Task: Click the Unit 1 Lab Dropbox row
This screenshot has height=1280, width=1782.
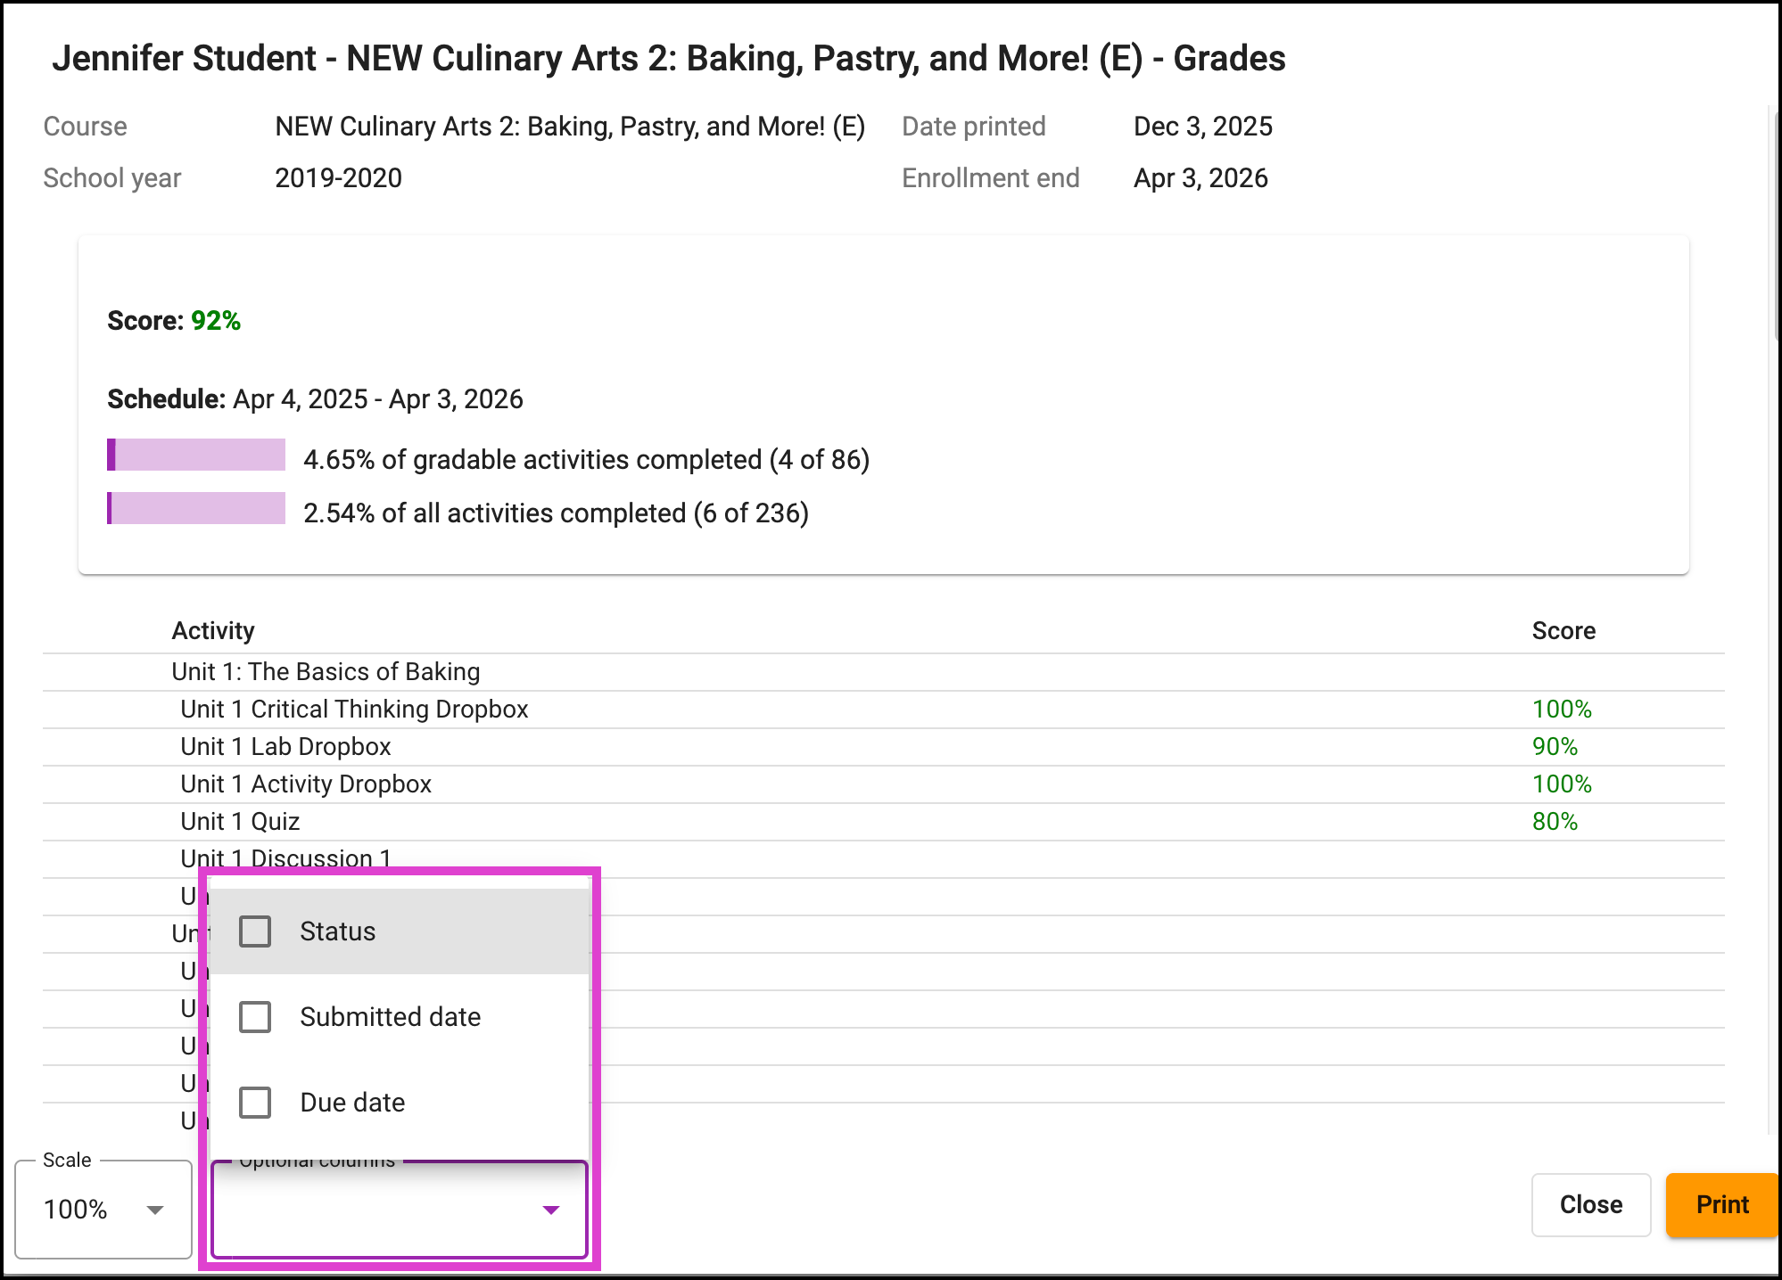Action: click(x=884, y=747)
